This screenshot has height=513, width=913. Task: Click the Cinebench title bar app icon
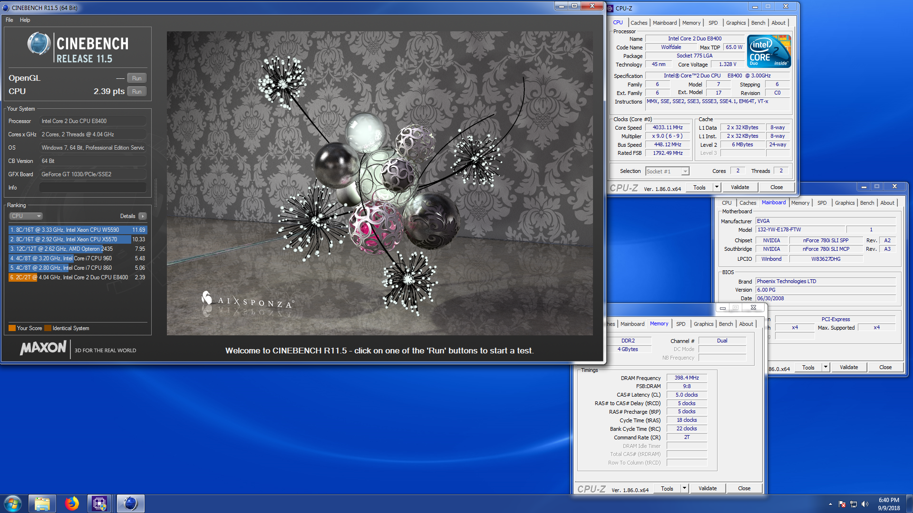tap(6, 8)
